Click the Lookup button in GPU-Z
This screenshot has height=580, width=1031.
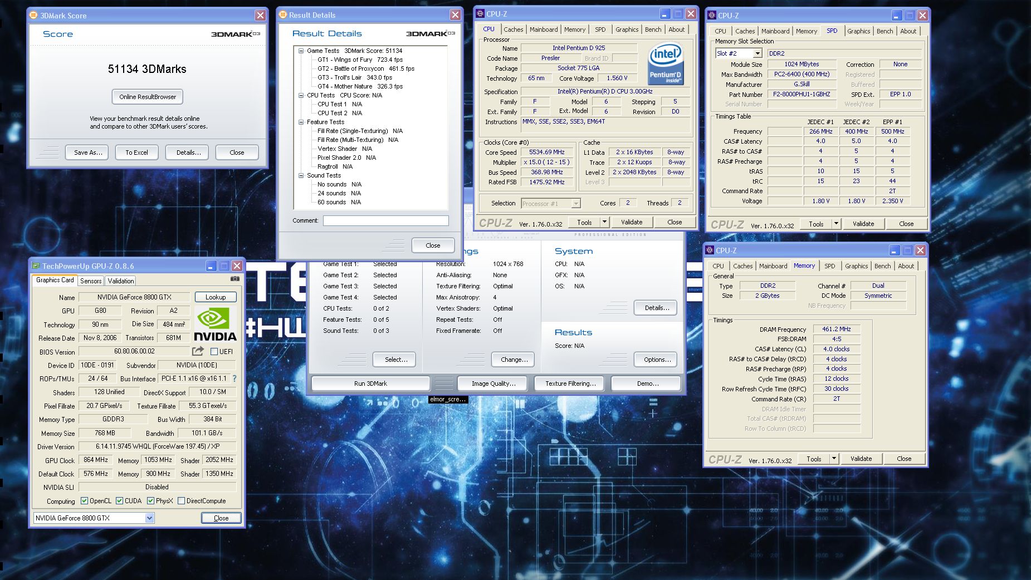pyautogui.click(x=216, y=297)
